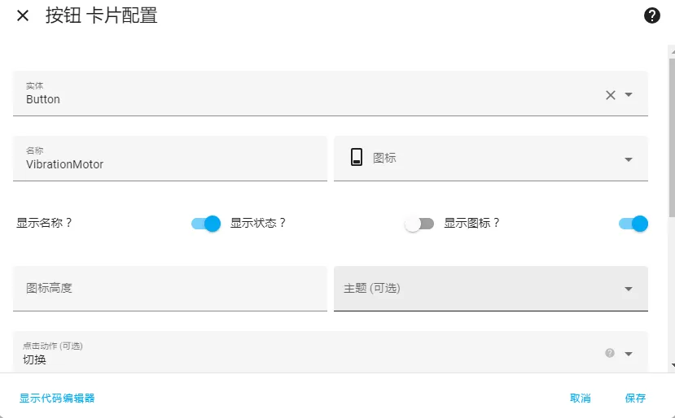Enable the 显示状态 switch

tap(419, 224)
